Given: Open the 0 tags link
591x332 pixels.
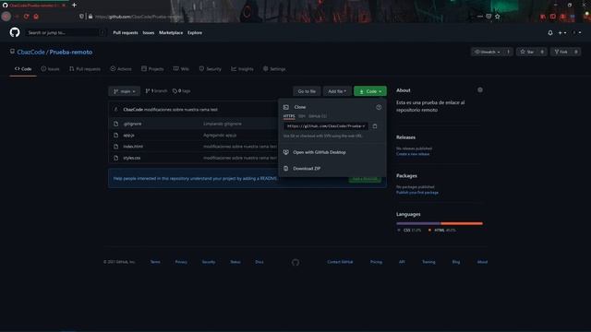Looking at the screenshot, I should pyautogui.click(x=181, y=91).
